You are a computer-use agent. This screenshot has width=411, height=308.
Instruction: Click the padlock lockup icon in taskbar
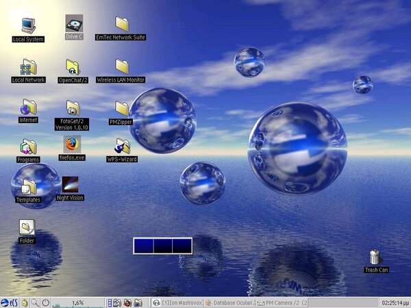pyautogui.click(x=25, y=302)
